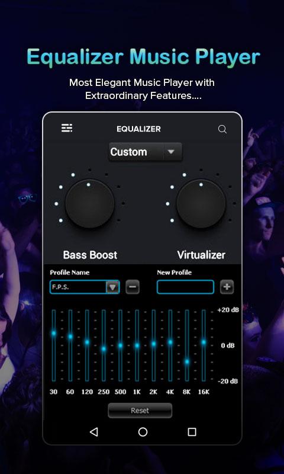Image resolution: width=284 pixels, height=474 pixels.
Task: Open the Custom preset dropdown
Action: pos(145,152)
